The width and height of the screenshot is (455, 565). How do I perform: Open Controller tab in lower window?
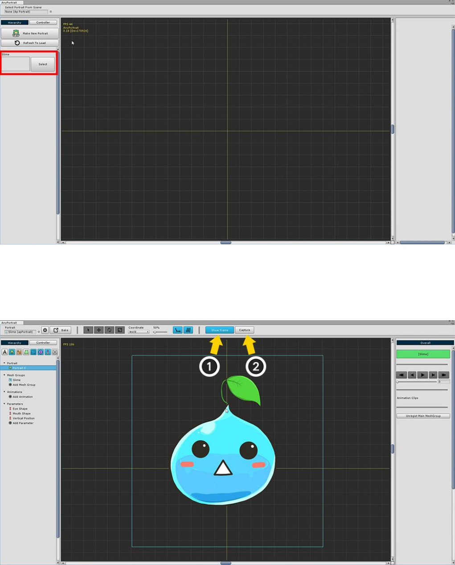coord(43,343)
